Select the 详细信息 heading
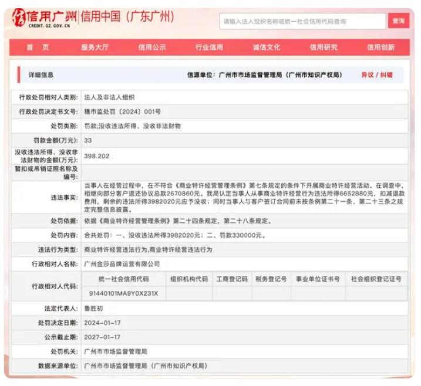 (41, 75)
